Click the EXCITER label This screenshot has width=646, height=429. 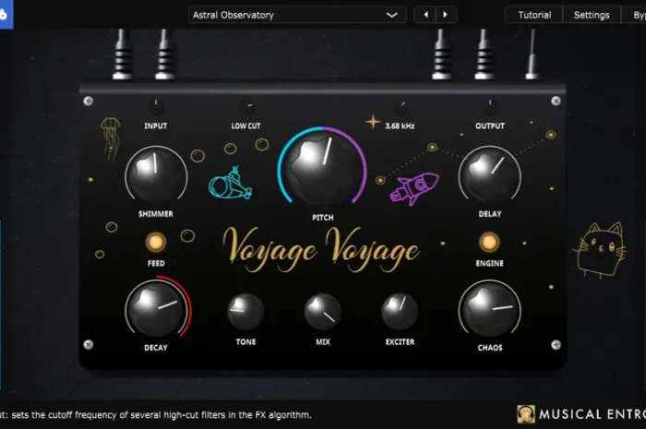(x=400, y=341)
